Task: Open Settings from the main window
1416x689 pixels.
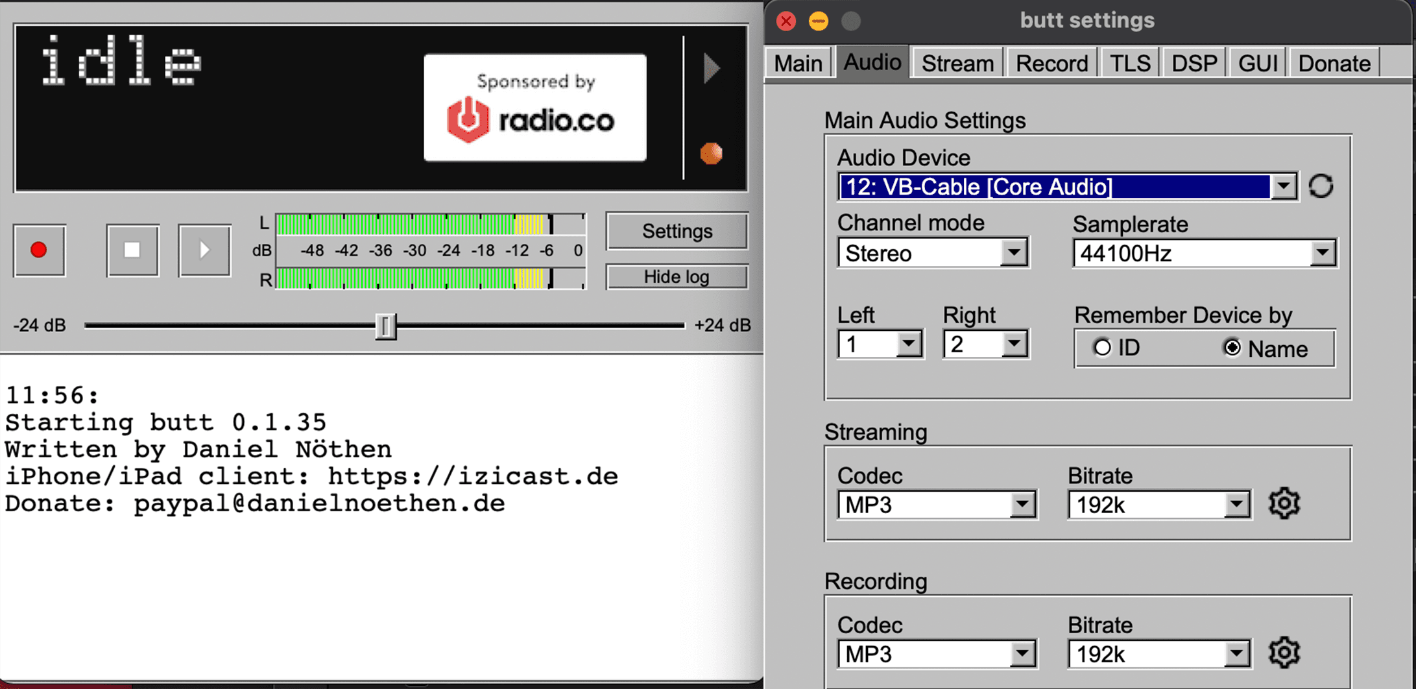Action: coord(677,231)
